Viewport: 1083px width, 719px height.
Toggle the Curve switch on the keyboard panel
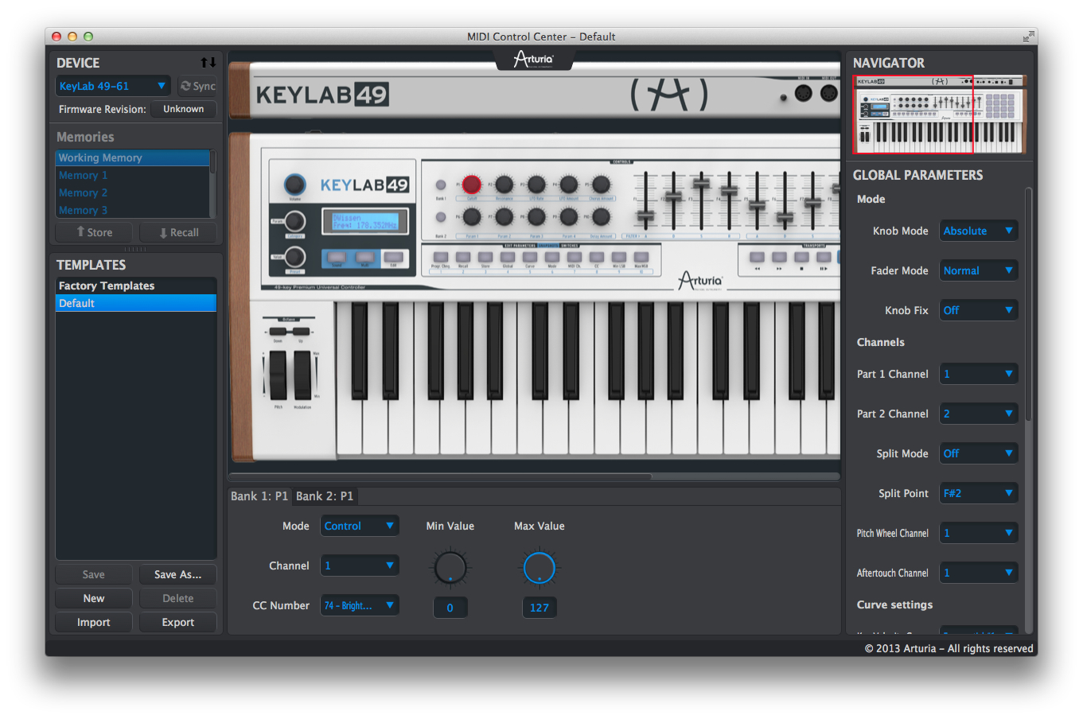point(529,256)
